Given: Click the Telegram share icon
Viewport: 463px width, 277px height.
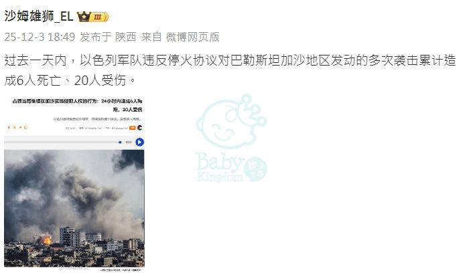Looking at the screenshot, I should (x=20, y=127).
